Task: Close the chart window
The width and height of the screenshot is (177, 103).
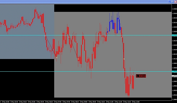Action: (x=176, y=2)
